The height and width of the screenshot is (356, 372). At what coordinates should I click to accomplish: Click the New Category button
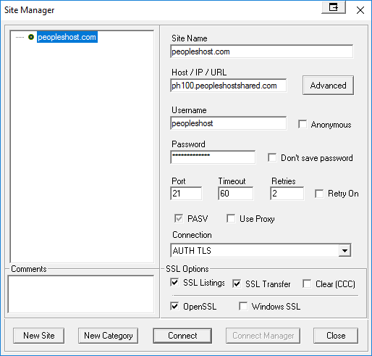(x=109, y=336)
